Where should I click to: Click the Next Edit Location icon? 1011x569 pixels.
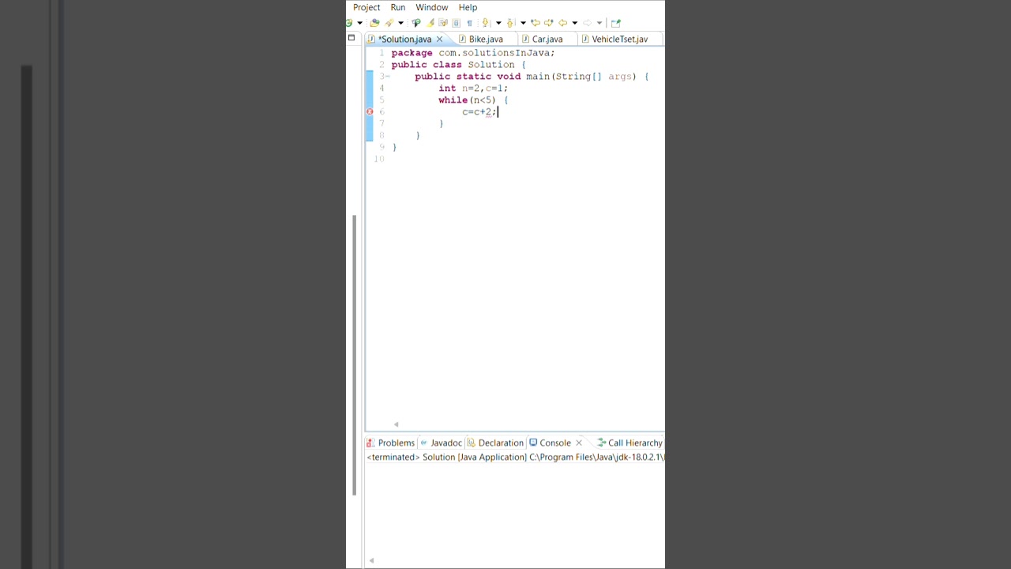pos(549,23)
